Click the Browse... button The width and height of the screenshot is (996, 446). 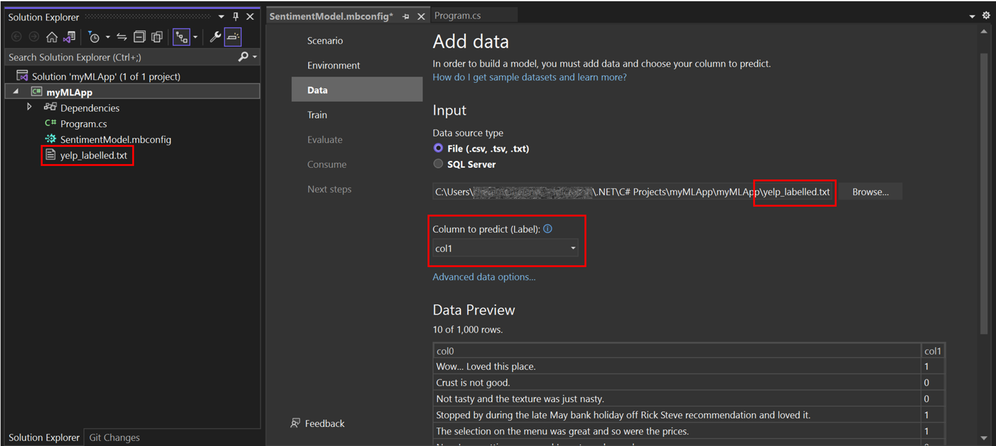click(x=870, y=192)
